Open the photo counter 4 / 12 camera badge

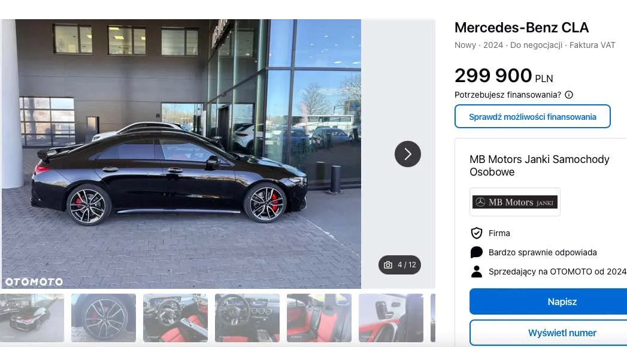(x=399, y=265)
